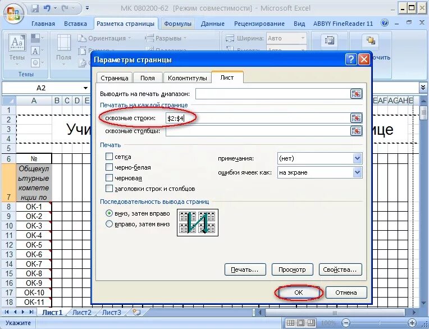This screenshot has width=429, height=329.
Task: Collapse dialog icon for сквозные столбцы field
Action: 356,131
